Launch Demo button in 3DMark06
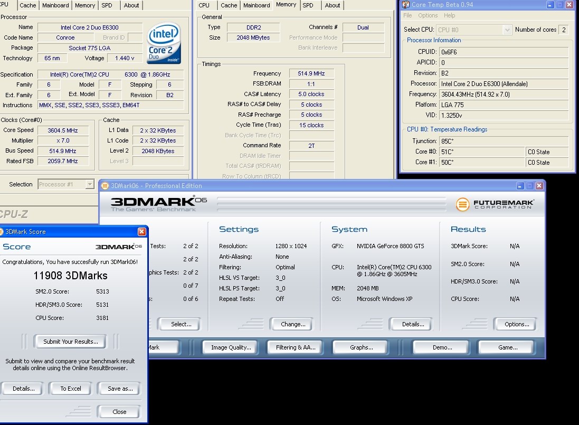Viewport: 579px width, 425px height. [x=442, y=347]
